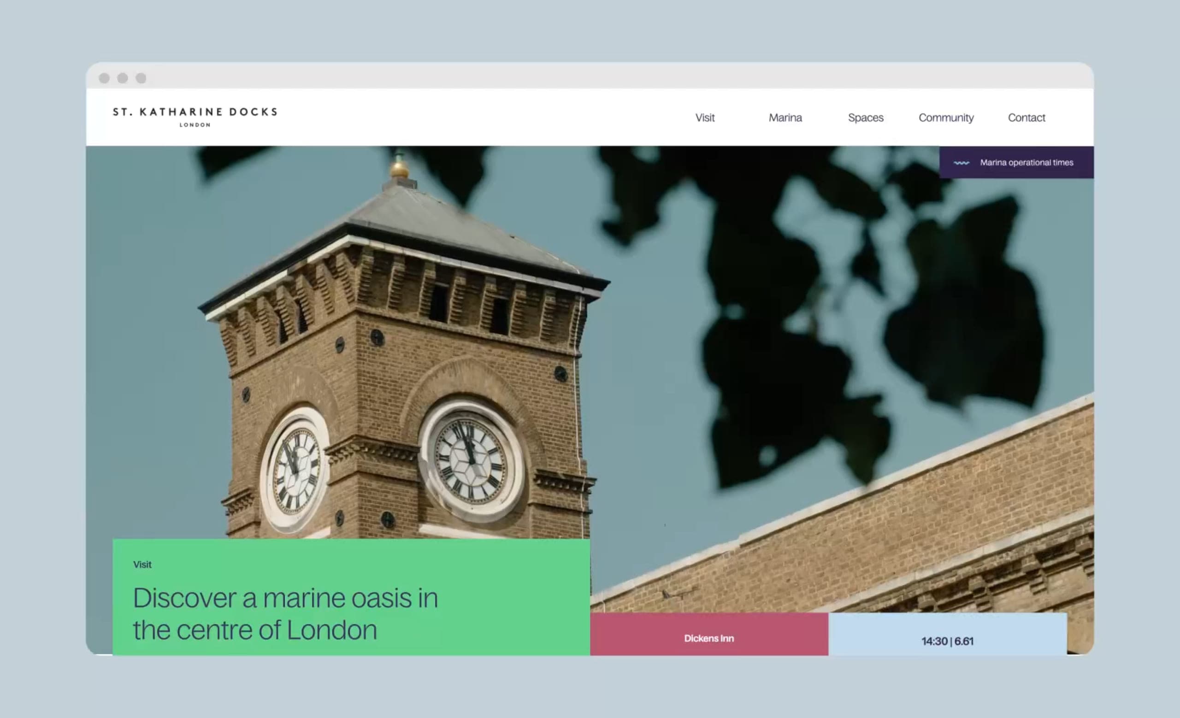Click the middle grey window dot
Image resolution: width=1180 pixels, height=718 pixels.
[x=123, y=78]
